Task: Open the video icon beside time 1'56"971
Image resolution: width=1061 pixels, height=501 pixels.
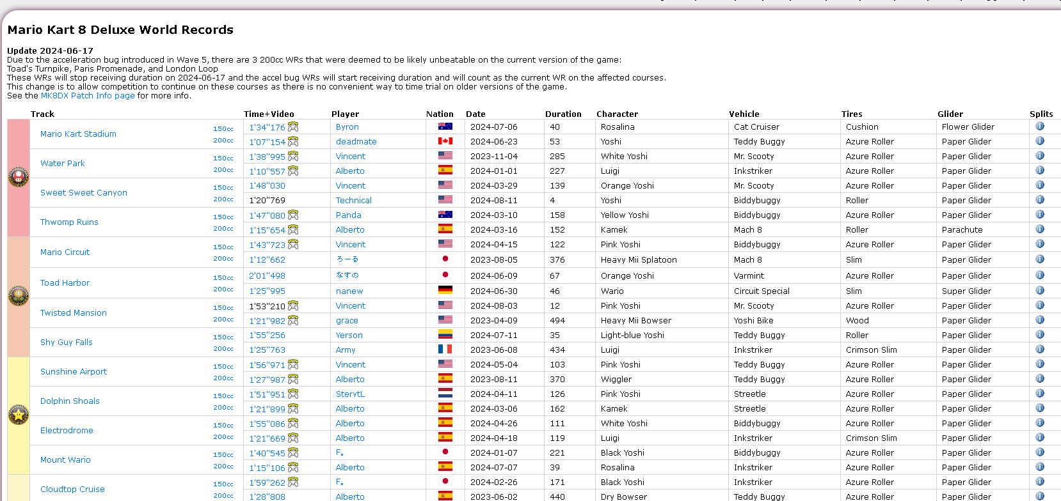Action: (293, 364)
